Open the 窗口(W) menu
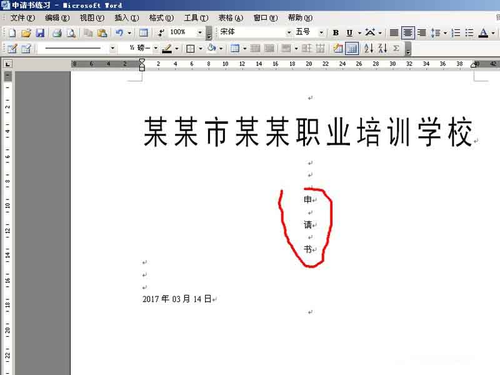This screenshot has width=500, height=375. 265,18
